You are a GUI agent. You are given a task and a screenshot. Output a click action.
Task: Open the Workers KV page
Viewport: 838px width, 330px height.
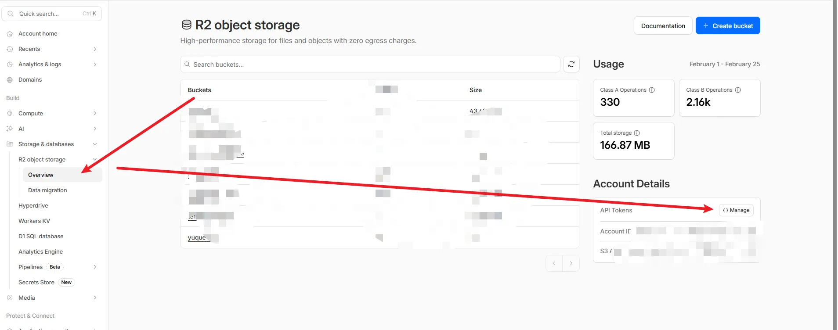click(34, 221)
